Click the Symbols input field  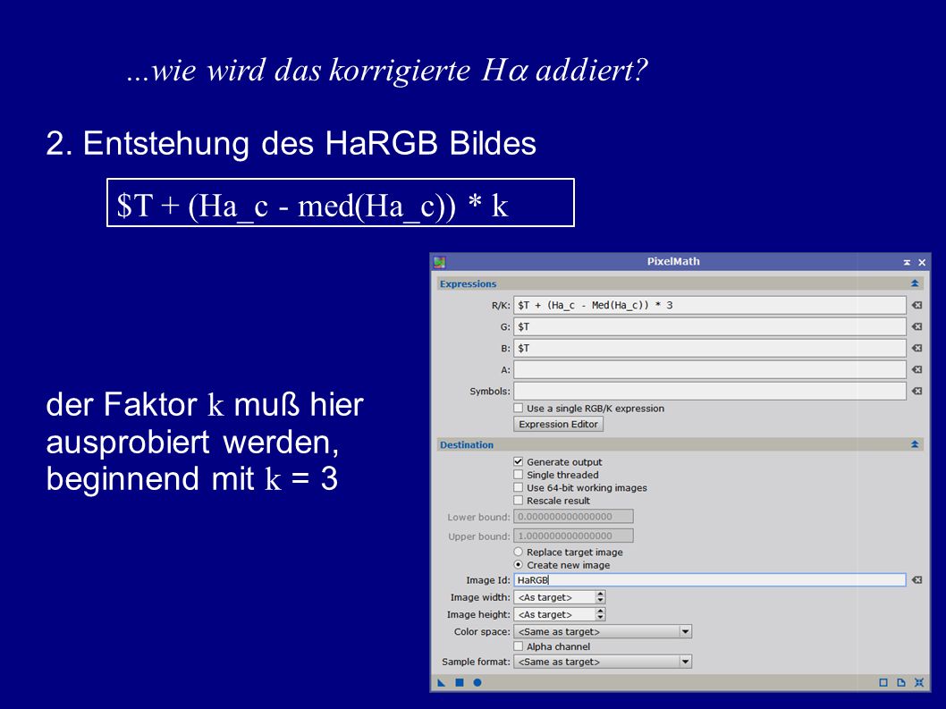click(710, 391)
